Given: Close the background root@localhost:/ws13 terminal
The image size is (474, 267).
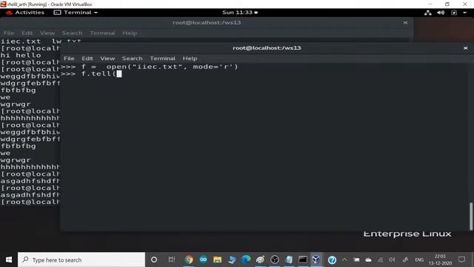Looking at the screenshot, I should tap(405, 22).
